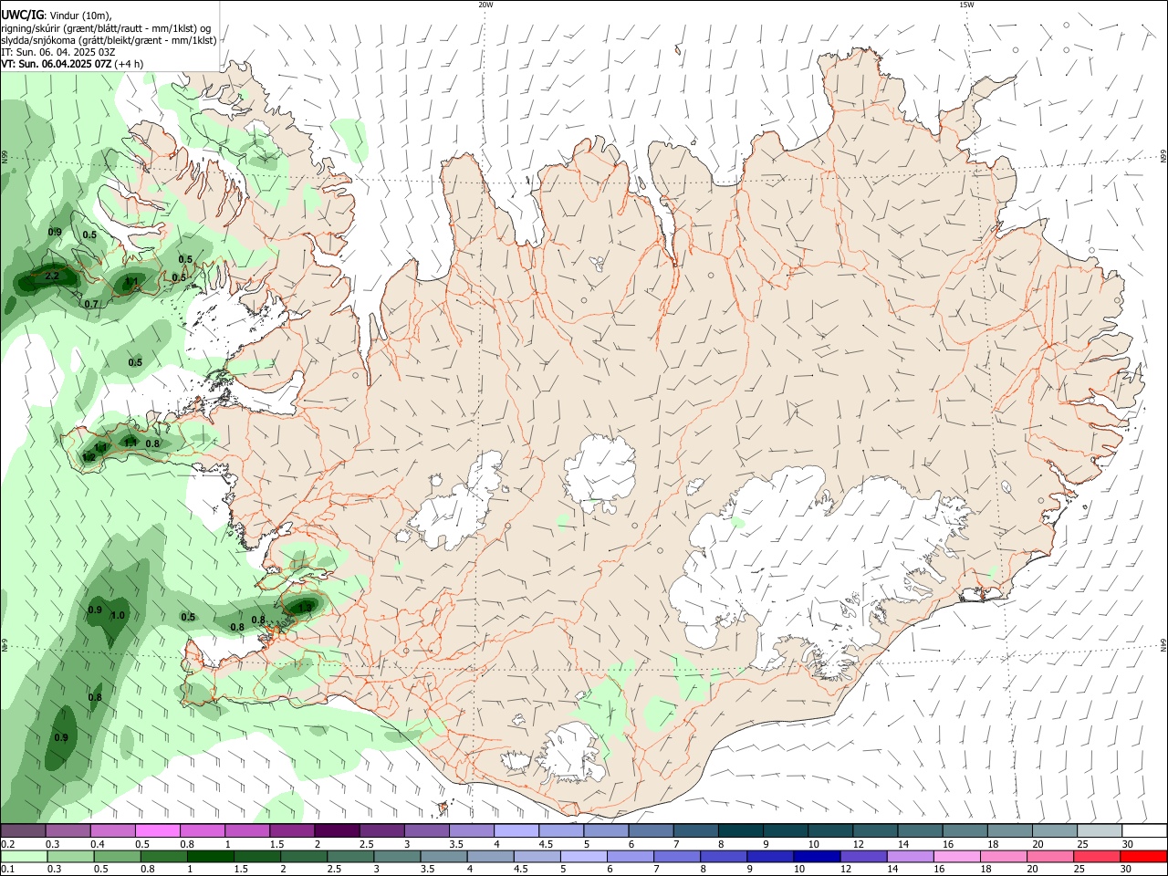Click the 'VT: Sun. 06.04.2025 07Z' valid time

click(x=56, y=64)
